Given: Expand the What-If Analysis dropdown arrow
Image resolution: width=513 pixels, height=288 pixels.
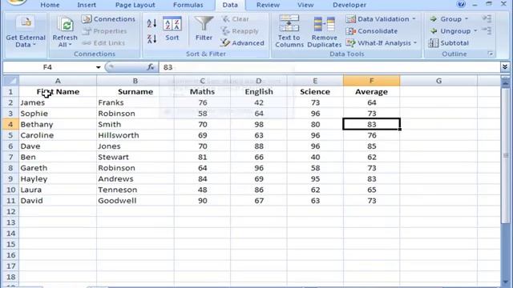Looking at the screenshot, I should [415, 42].
